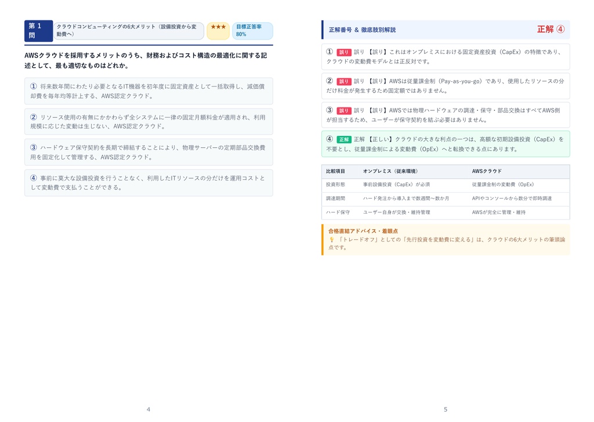The width and height of the screenshot is (594, 422).
Task: Click the 第1問 question number badge
Action: [38, 31]
